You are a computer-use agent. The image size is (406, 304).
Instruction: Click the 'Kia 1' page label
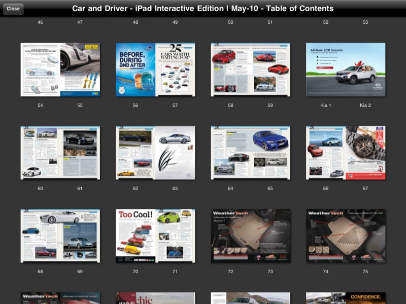[x=325, y=105]
